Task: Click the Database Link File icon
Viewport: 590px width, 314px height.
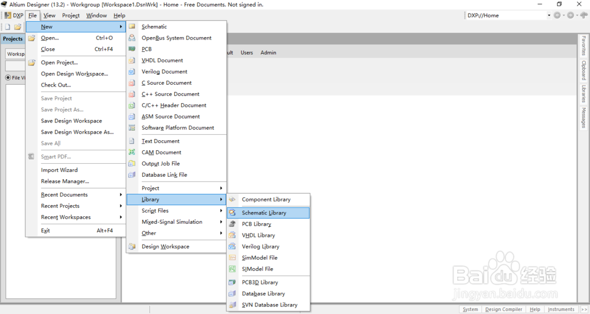Action: [132, 174]
